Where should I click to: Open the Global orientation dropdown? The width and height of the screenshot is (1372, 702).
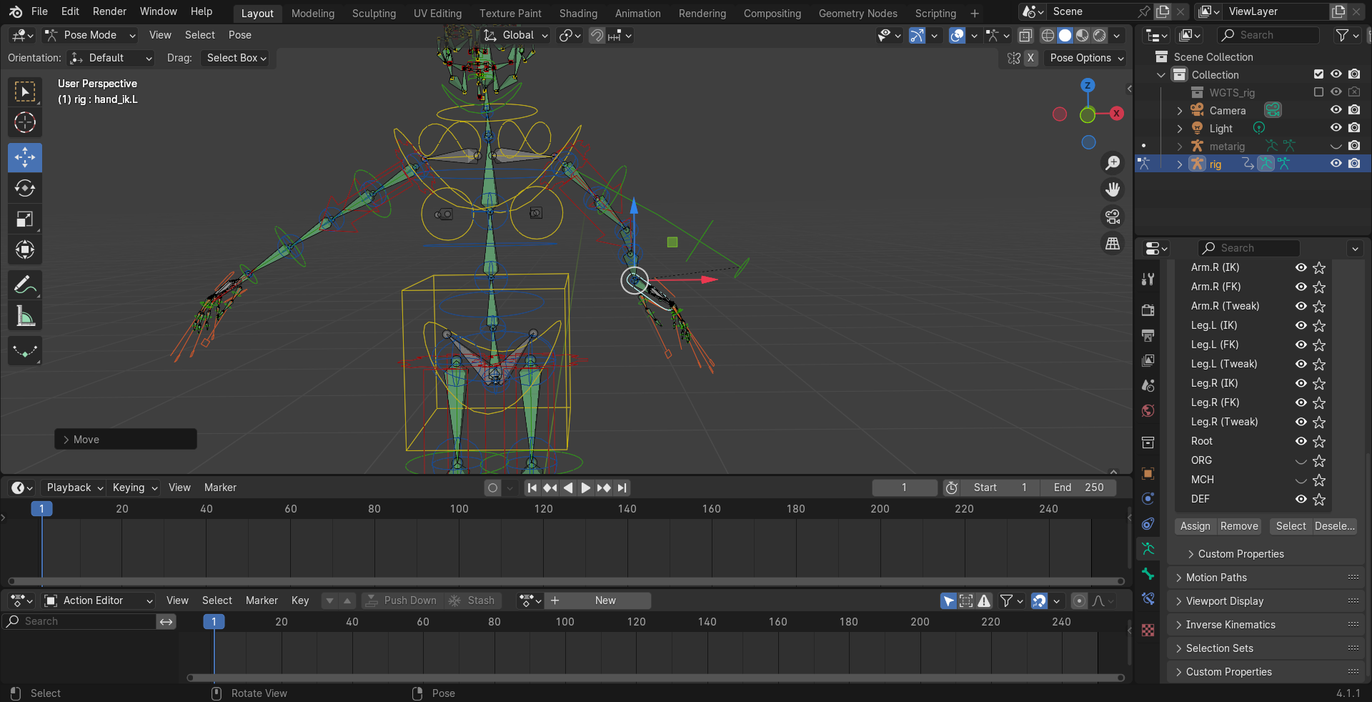pyautogui.click(x=515, y=35)
